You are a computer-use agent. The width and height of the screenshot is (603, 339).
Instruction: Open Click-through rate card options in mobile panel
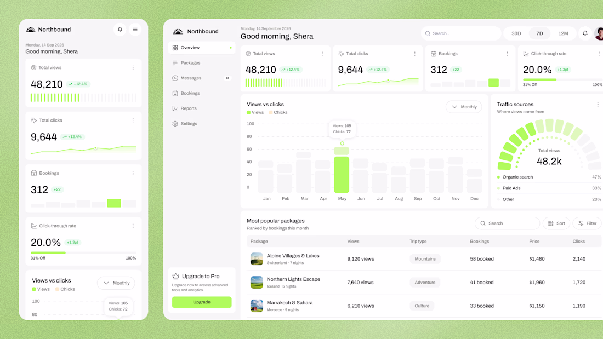click(133, 226)
